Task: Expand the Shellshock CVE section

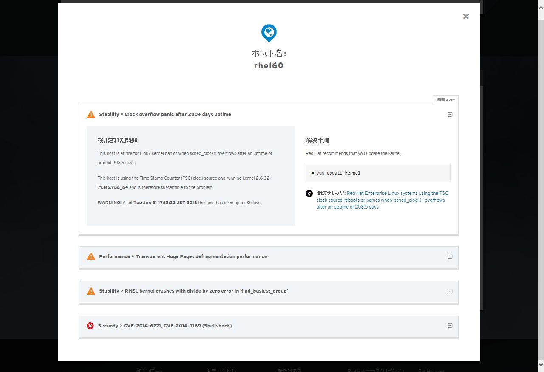Action: [x=450, y=326]
